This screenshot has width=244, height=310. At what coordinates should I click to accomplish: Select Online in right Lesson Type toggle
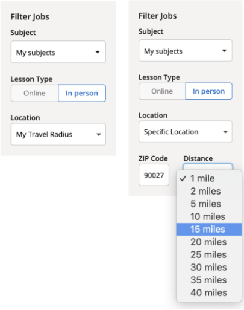(x=162, y=91)
